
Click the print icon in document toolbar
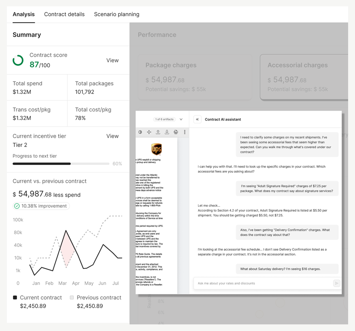coord(176,132)
